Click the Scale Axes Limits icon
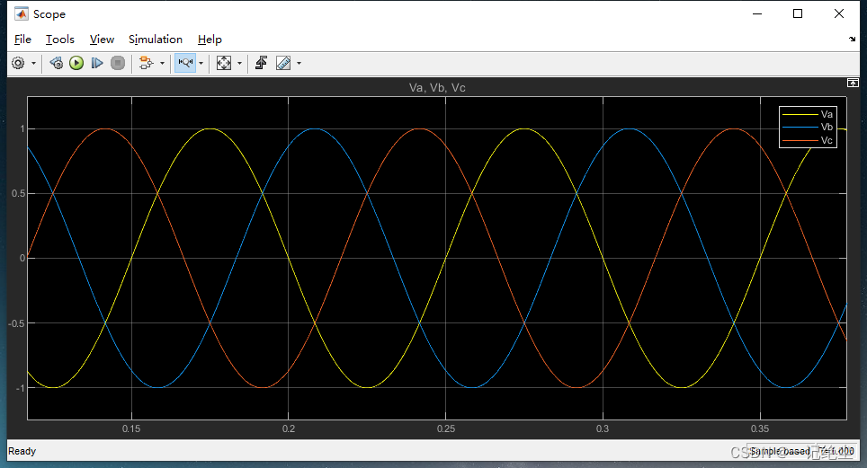 pos(224,63)
